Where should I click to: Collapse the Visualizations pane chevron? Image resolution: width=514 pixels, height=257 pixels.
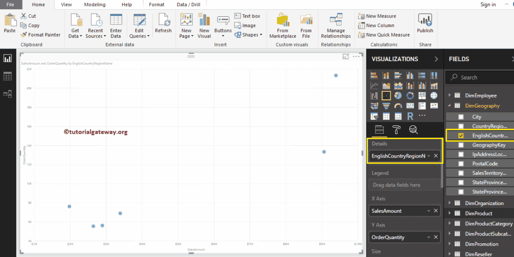pos(436,59)
